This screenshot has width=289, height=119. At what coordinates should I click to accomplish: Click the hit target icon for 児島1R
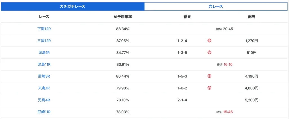pos(209,52)
